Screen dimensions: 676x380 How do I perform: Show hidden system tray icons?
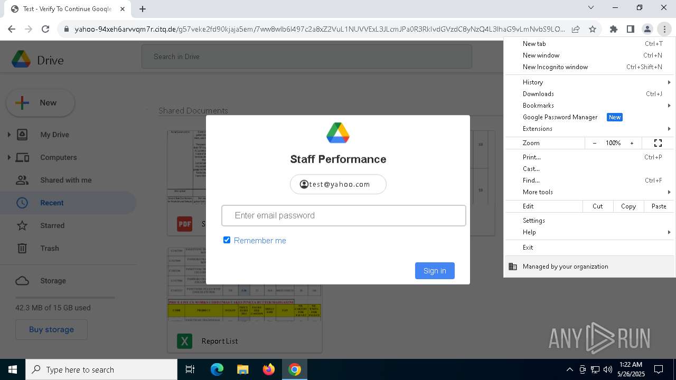[569, 369]
